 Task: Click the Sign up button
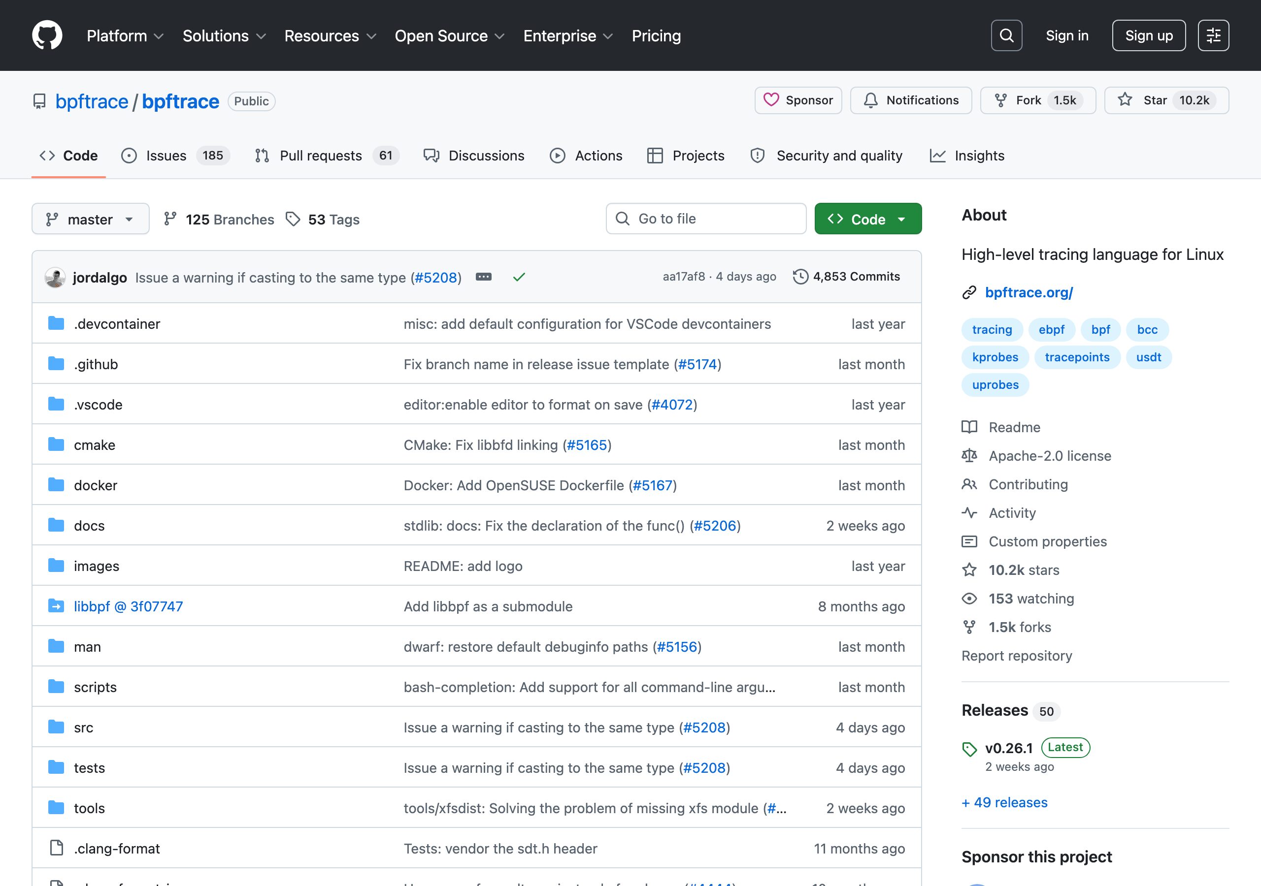[1148, 35]
